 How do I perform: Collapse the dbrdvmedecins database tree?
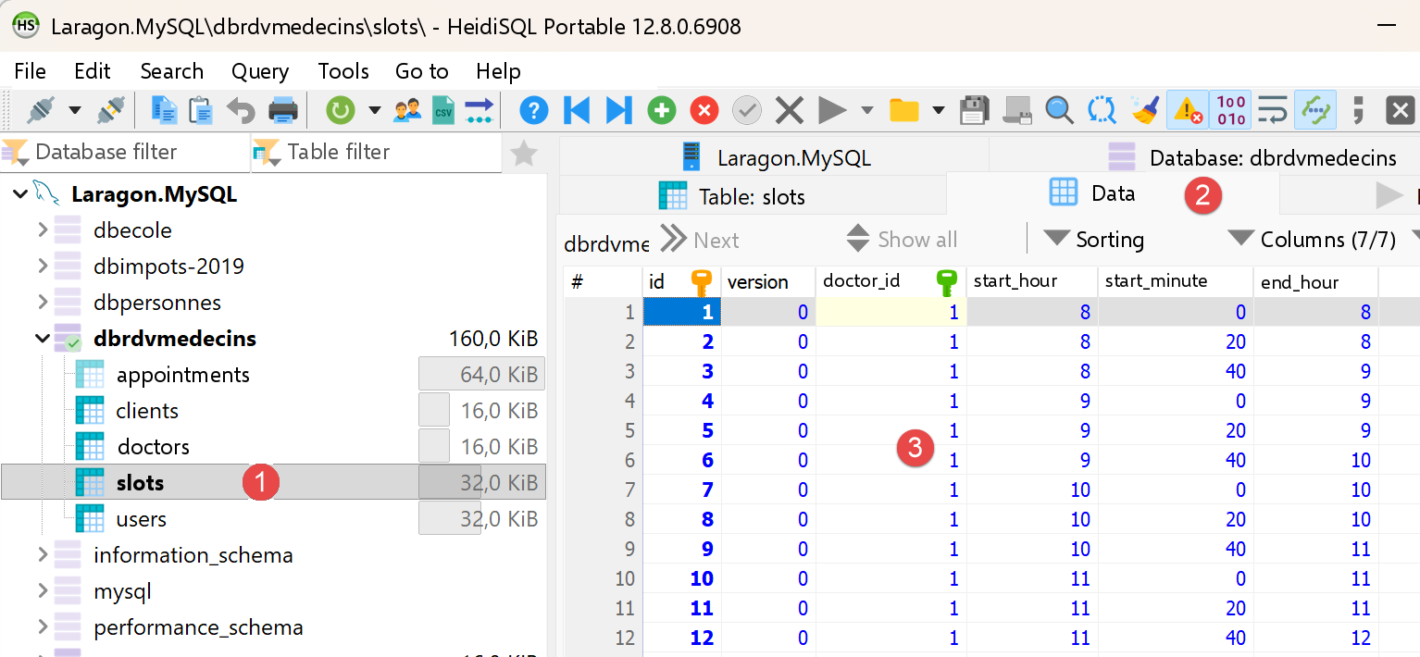coord(43,339)
